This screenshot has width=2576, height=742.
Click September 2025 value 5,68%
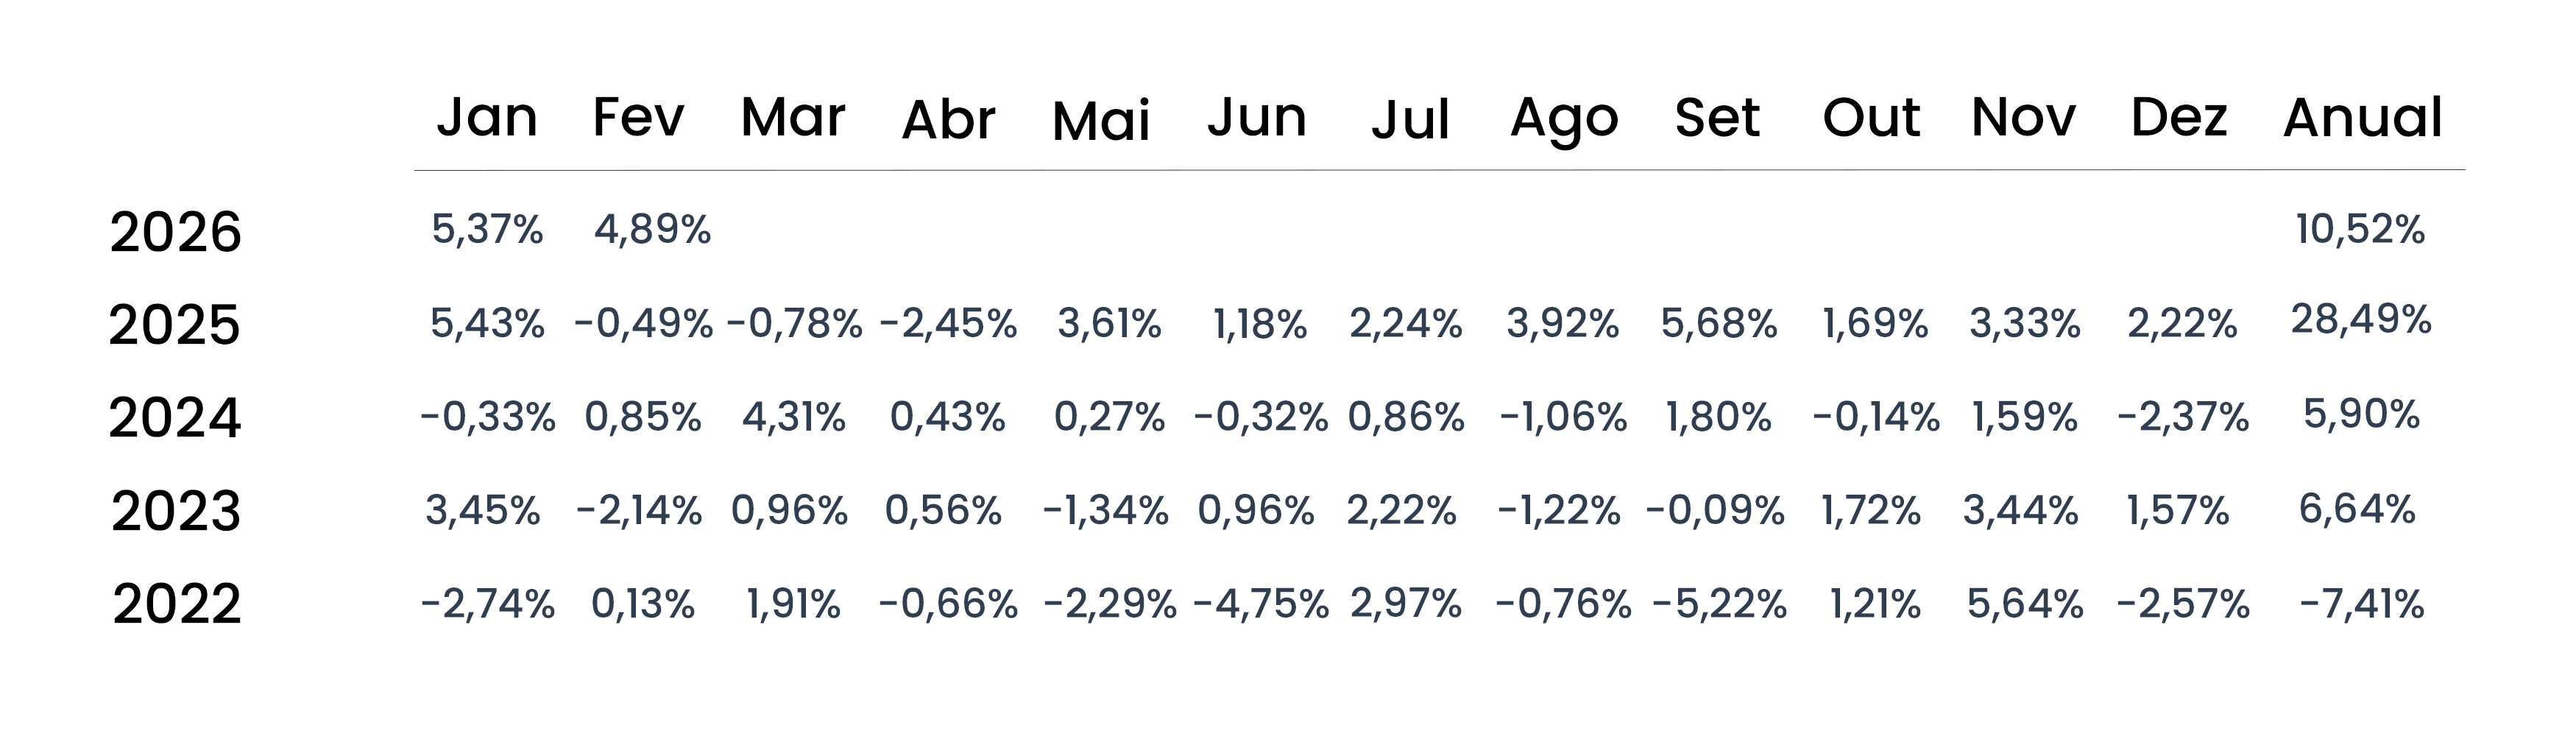(x=1719, y=324)
